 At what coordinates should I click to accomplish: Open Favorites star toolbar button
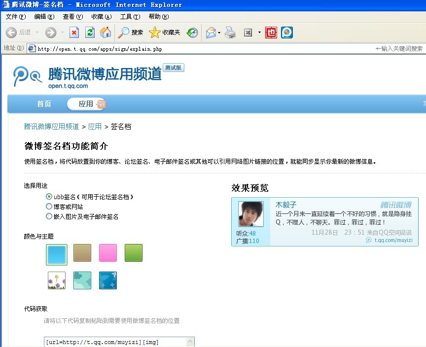coord(165,33)
